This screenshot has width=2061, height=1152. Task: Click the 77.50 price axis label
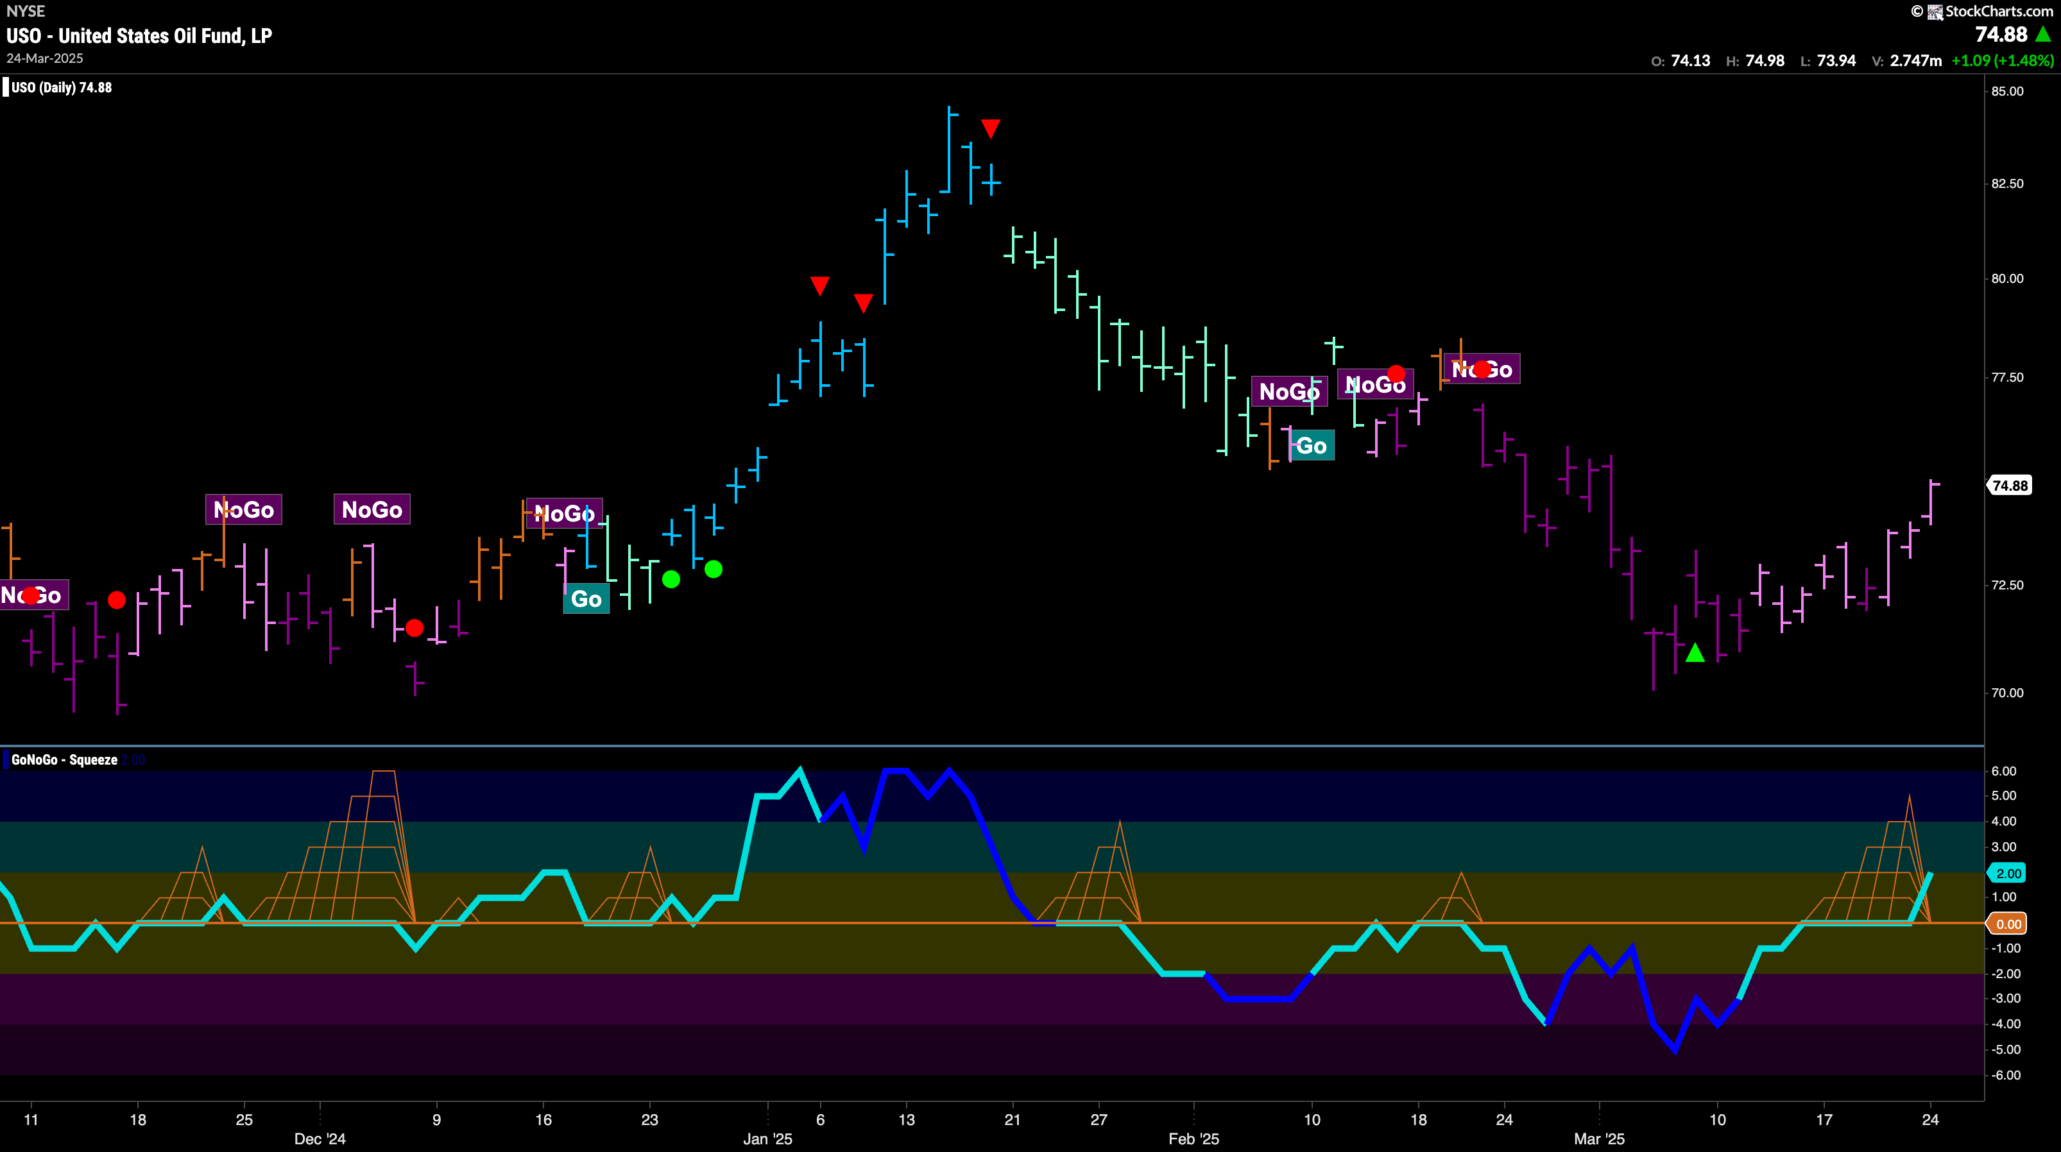click(x=2006, y=377)
